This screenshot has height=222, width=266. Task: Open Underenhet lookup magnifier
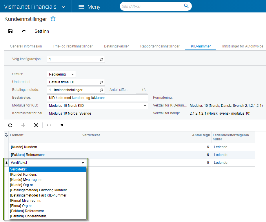(x=101, y=82)
